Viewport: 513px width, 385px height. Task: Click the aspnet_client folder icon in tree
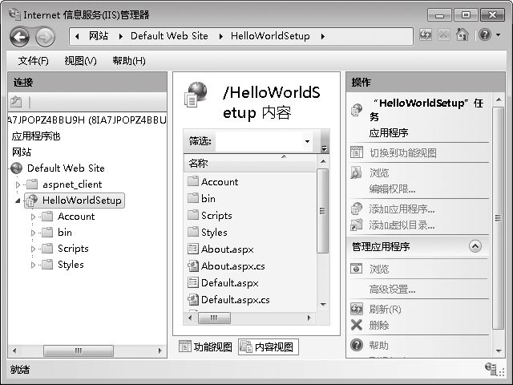32,184
